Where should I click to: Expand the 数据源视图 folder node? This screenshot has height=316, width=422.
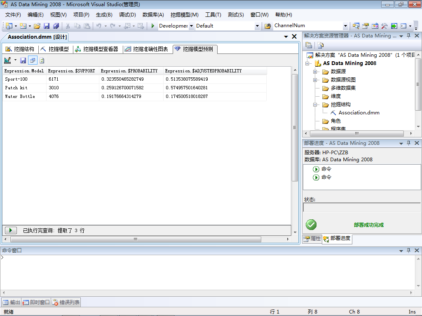tap(315, 80)
